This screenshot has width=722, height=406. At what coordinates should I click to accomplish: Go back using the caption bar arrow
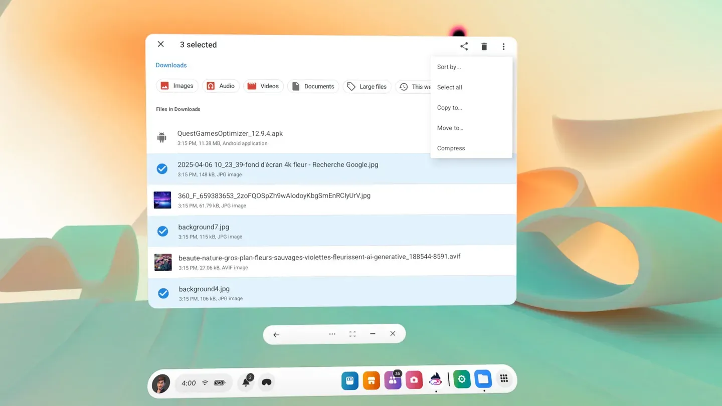[276, 334]
